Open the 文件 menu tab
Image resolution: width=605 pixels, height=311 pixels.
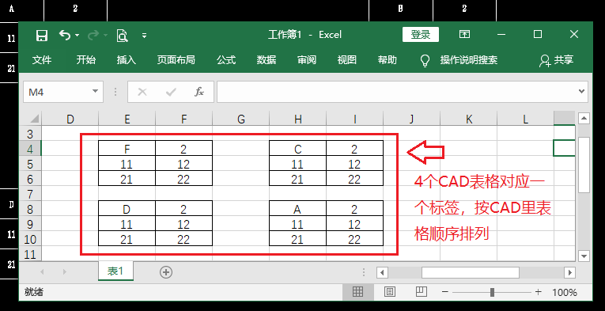point(42,60)
